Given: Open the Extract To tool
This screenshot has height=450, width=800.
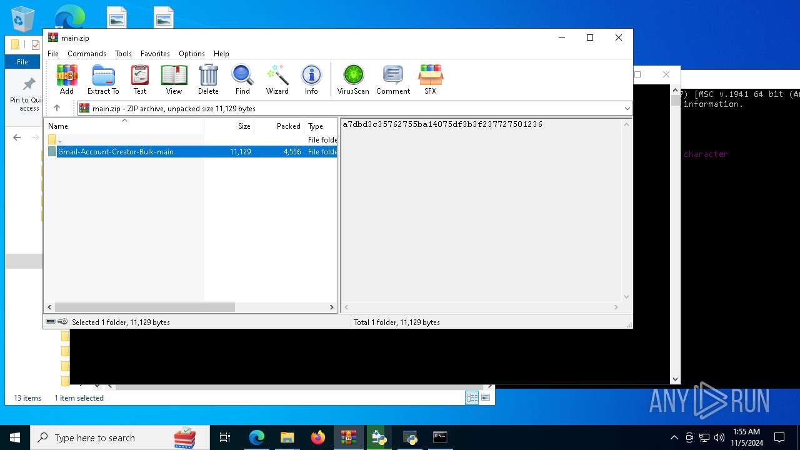Looking at the screenshot, I should pos(103,79).
